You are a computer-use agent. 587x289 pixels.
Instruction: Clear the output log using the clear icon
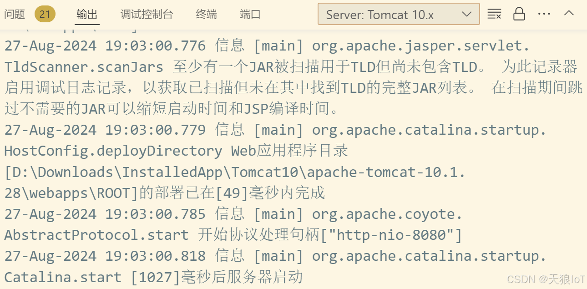click(x=494, y=14)
